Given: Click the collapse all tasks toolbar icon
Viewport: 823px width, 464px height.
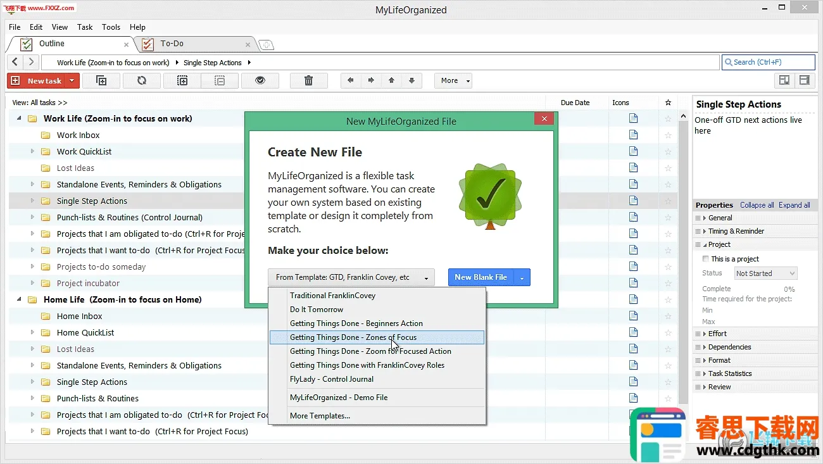Looking at the screenshot, I should tap(220, 80).
